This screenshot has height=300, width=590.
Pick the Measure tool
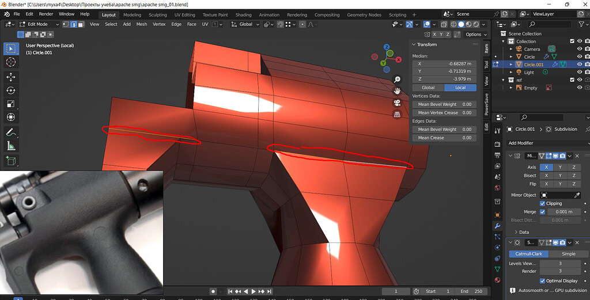coord(11,146)
